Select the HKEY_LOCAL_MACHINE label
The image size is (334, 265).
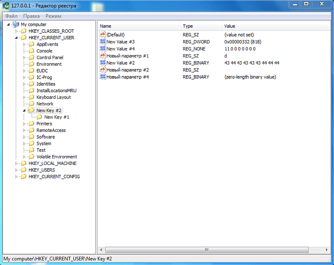(x=53, y=163)
